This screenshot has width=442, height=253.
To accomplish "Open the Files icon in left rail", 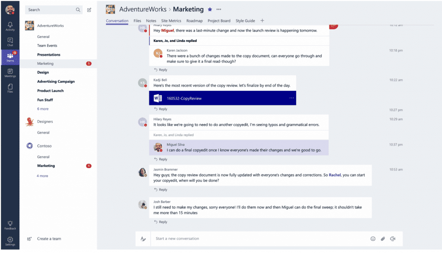I will click(x=10, y=88).
